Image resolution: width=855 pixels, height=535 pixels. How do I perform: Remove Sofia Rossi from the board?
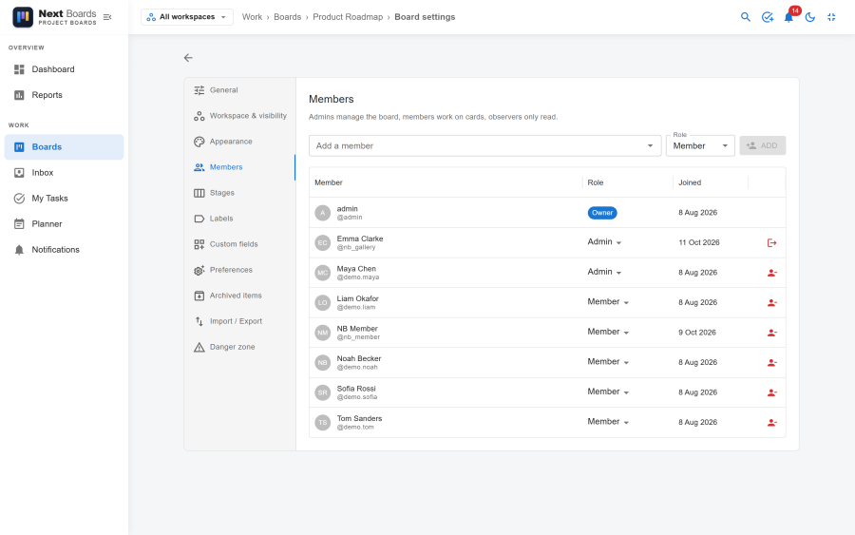pyautogui.click(x=771, y=392)
